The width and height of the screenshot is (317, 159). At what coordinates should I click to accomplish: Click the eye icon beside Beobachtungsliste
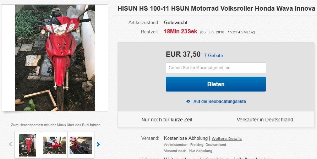tap(188, 102)
